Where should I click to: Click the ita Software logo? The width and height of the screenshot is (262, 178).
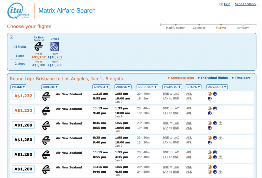18,11
